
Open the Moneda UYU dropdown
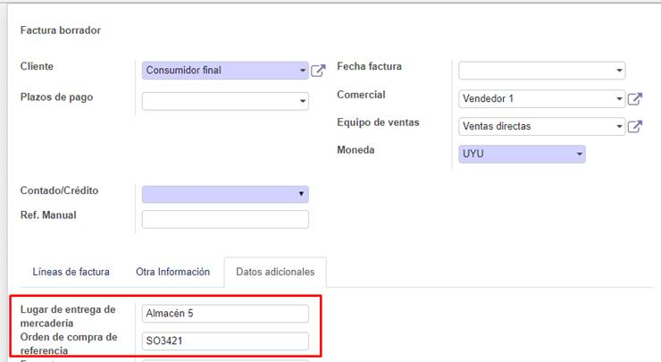[x=521, y=155]
